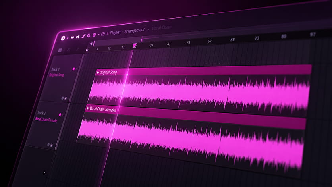Jump to bar 65 on the ruler

[232, 40]
